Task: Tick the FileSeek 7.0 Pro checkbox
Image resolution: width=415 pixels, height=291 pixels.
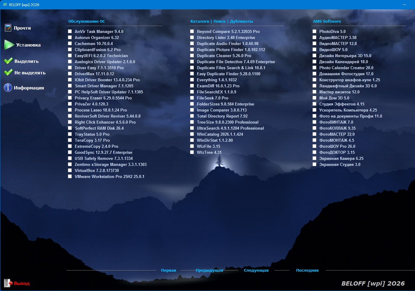Action: click(x=192, y=98)
